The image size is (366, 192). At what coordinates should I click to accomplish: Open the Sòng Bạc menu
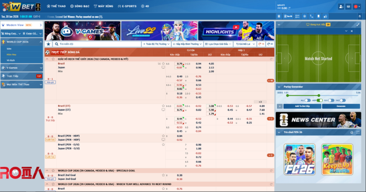[x=80, y=6]
